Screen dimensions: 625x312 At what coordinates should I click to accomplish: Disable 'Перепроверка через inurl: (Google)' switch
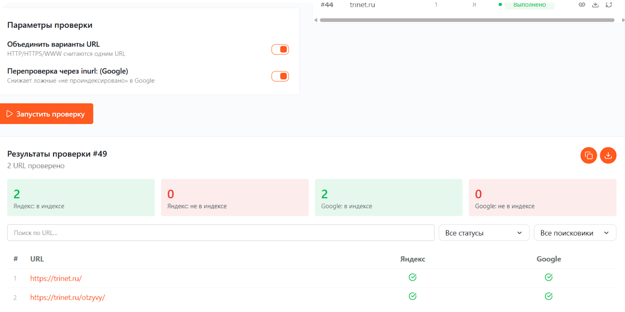click(x=280, y=76)
